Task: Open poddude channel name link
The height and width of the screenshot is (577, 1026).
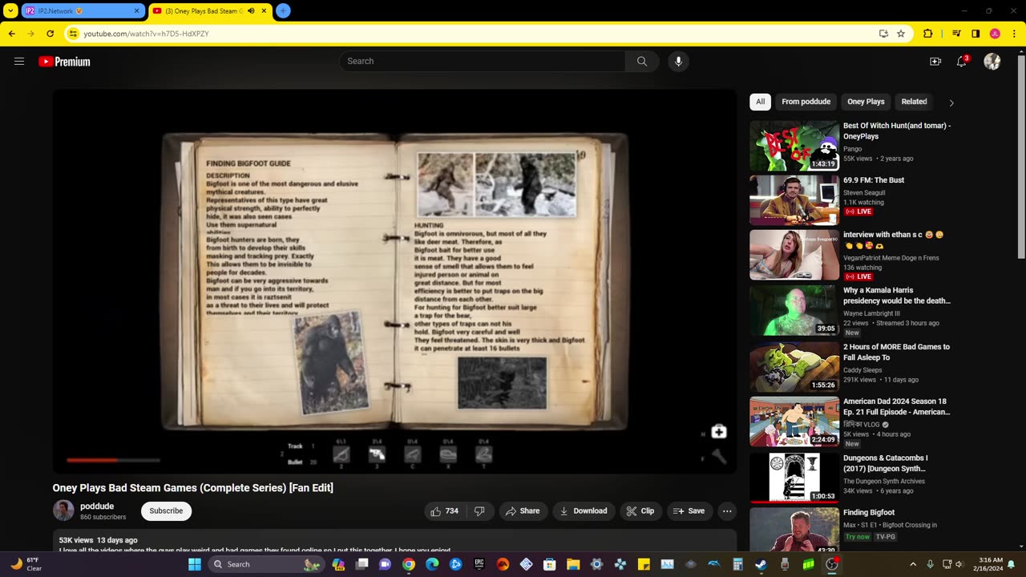Action: [x=97, y=506]
